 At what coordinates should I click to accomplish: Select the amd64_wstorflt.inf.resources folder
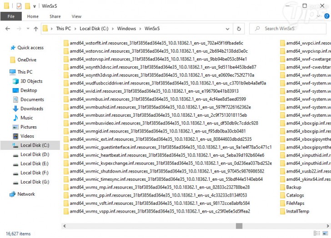[x=154, y=43]
